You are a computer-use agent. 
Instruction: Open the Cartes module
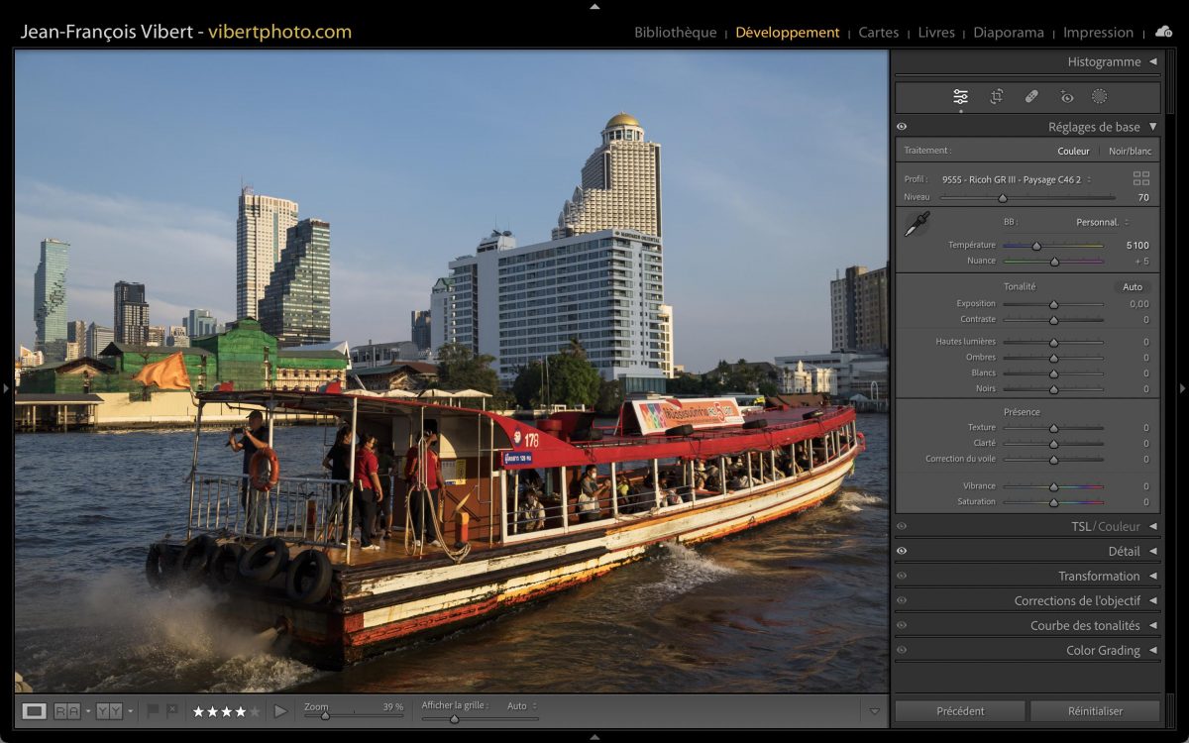(878, 33)
